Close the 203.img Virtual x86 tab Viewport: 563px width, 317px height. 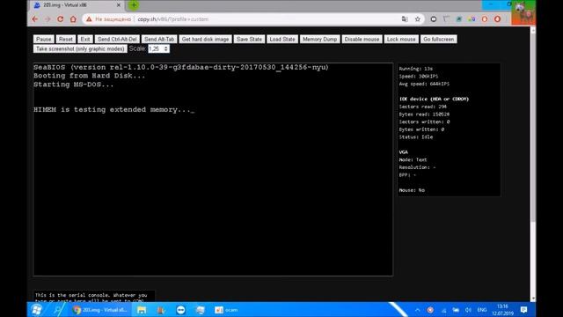pyautogui.click(x=119, y=5)
